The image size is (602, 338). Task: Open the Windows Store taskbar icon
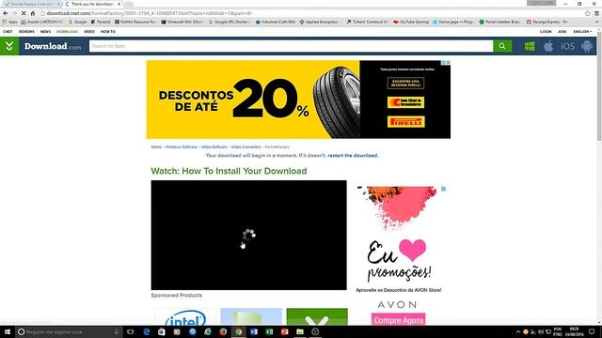point(162,331)
